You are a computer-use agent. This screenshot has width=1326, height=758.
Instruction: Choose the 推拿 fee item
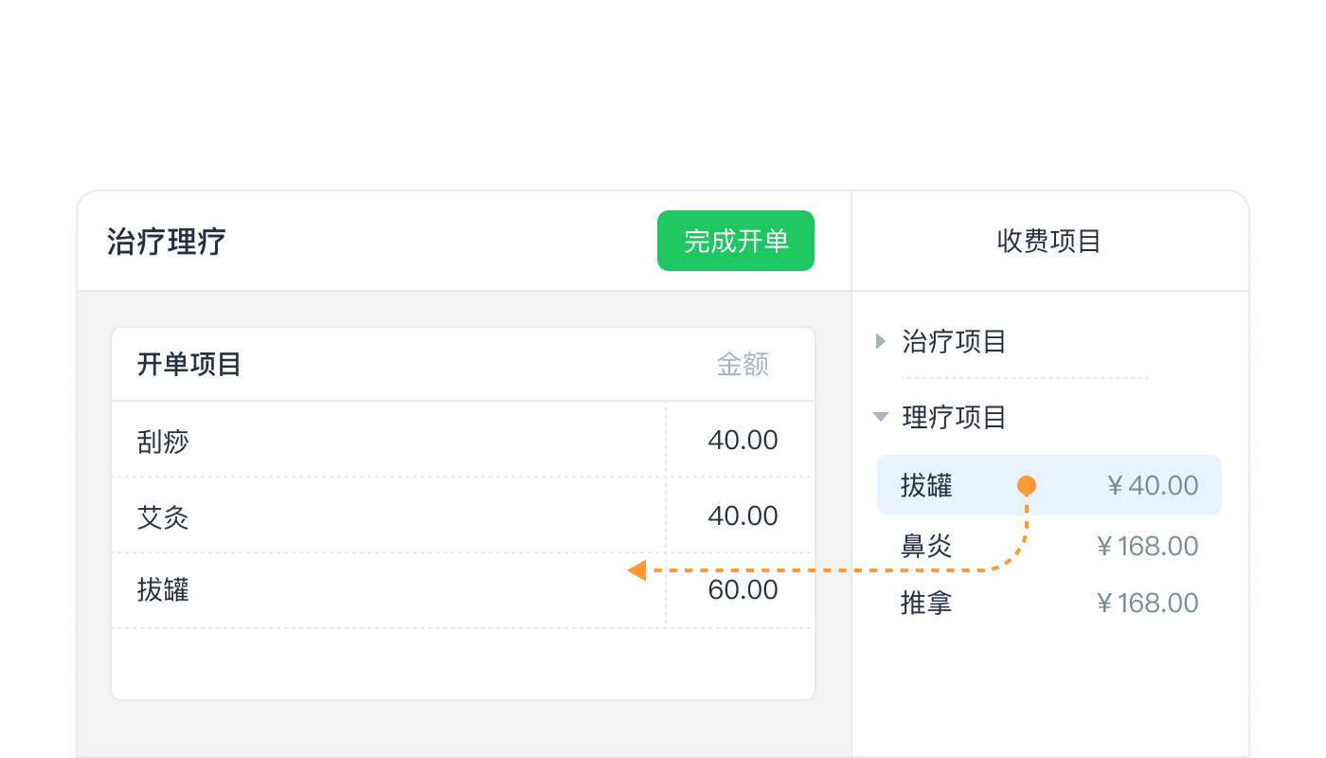(x=927, y=603)
